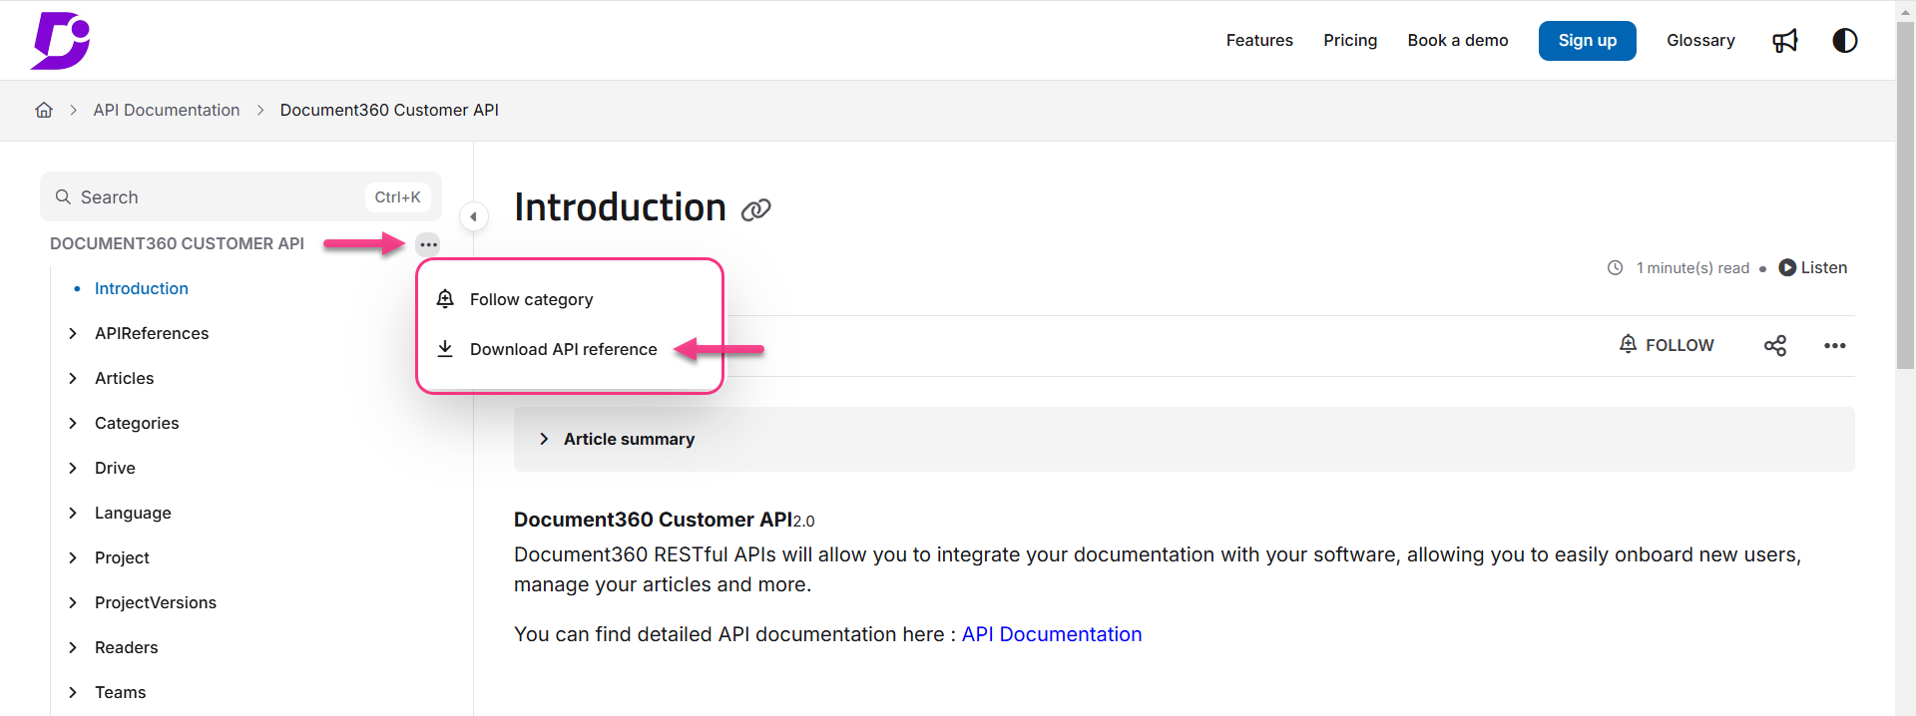Click Language label in sidebar
This screenshot has height=716, width=1916.
coord(133,513)
